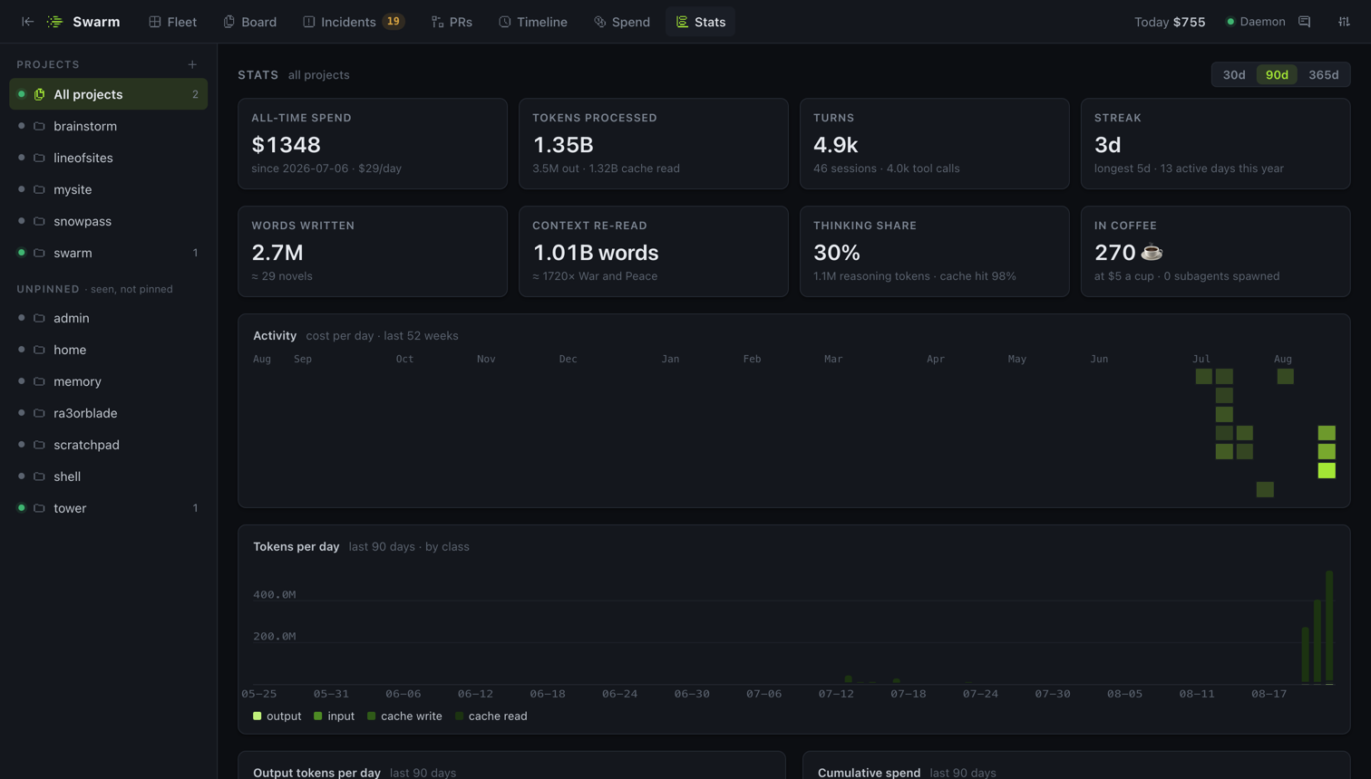Viewport: 1371px width, 779px height.
Task: Open the lineofsites project
Action: (x=109, y=158)
